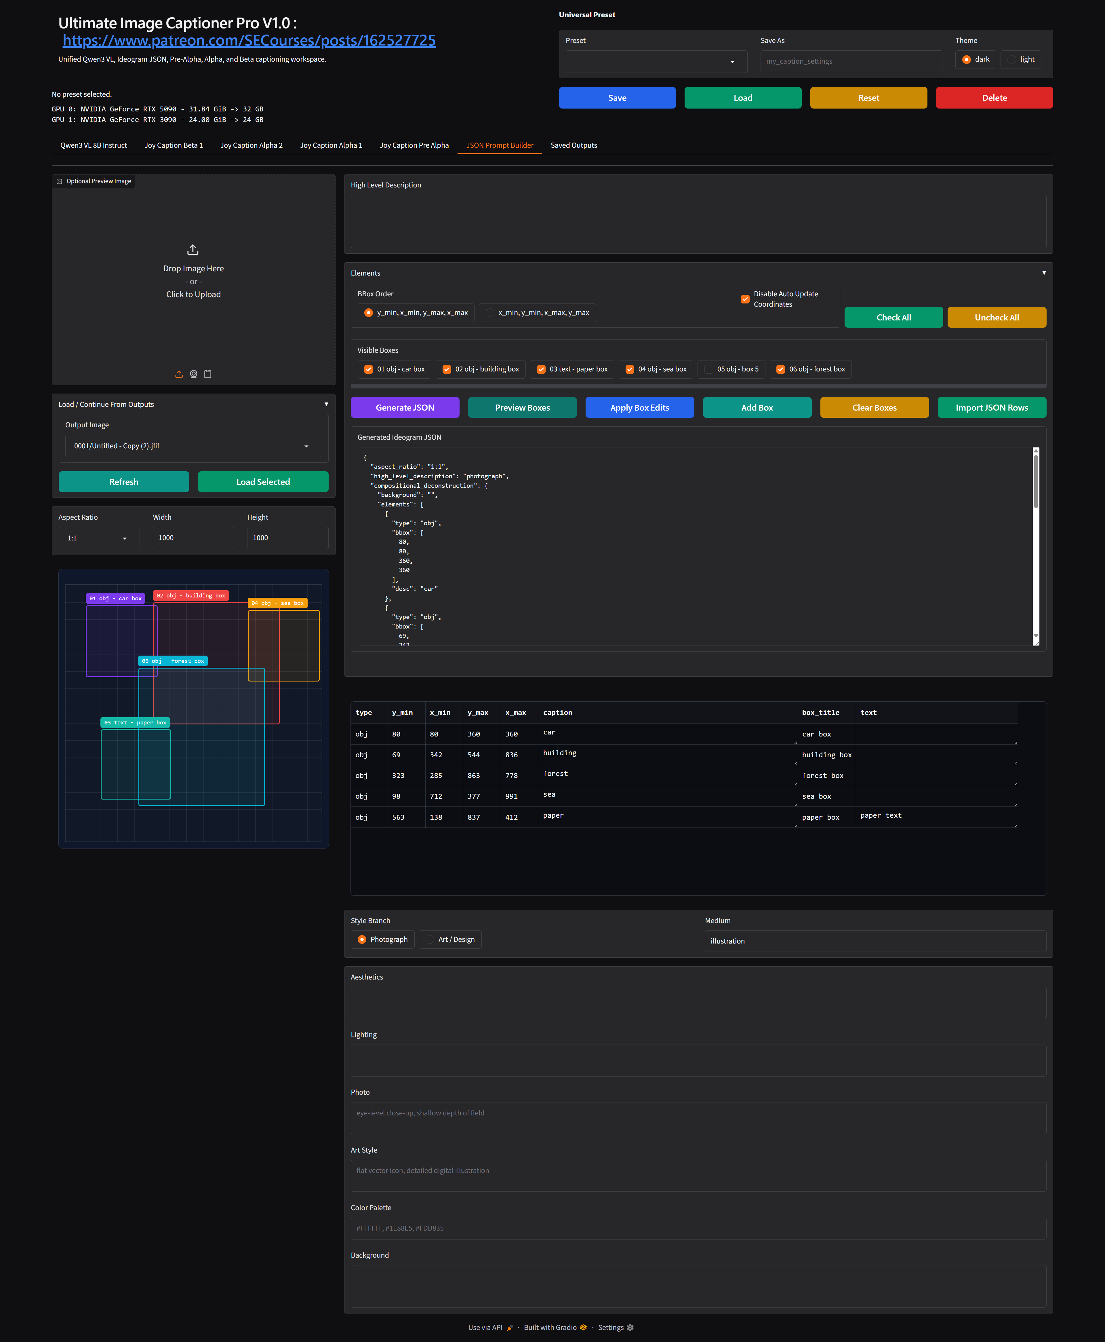Click the Generated Ideogram JSON vertical scrollbar
The width and height of the screenshot is (1105, 1342).
pyautogui.click(x=1036, y=481)
